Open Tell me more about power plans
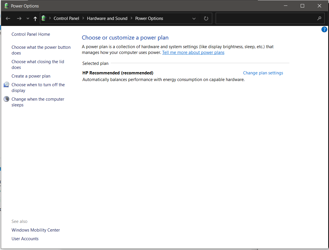The width and height of the screenshot is (329, 250). click(193, 52)
